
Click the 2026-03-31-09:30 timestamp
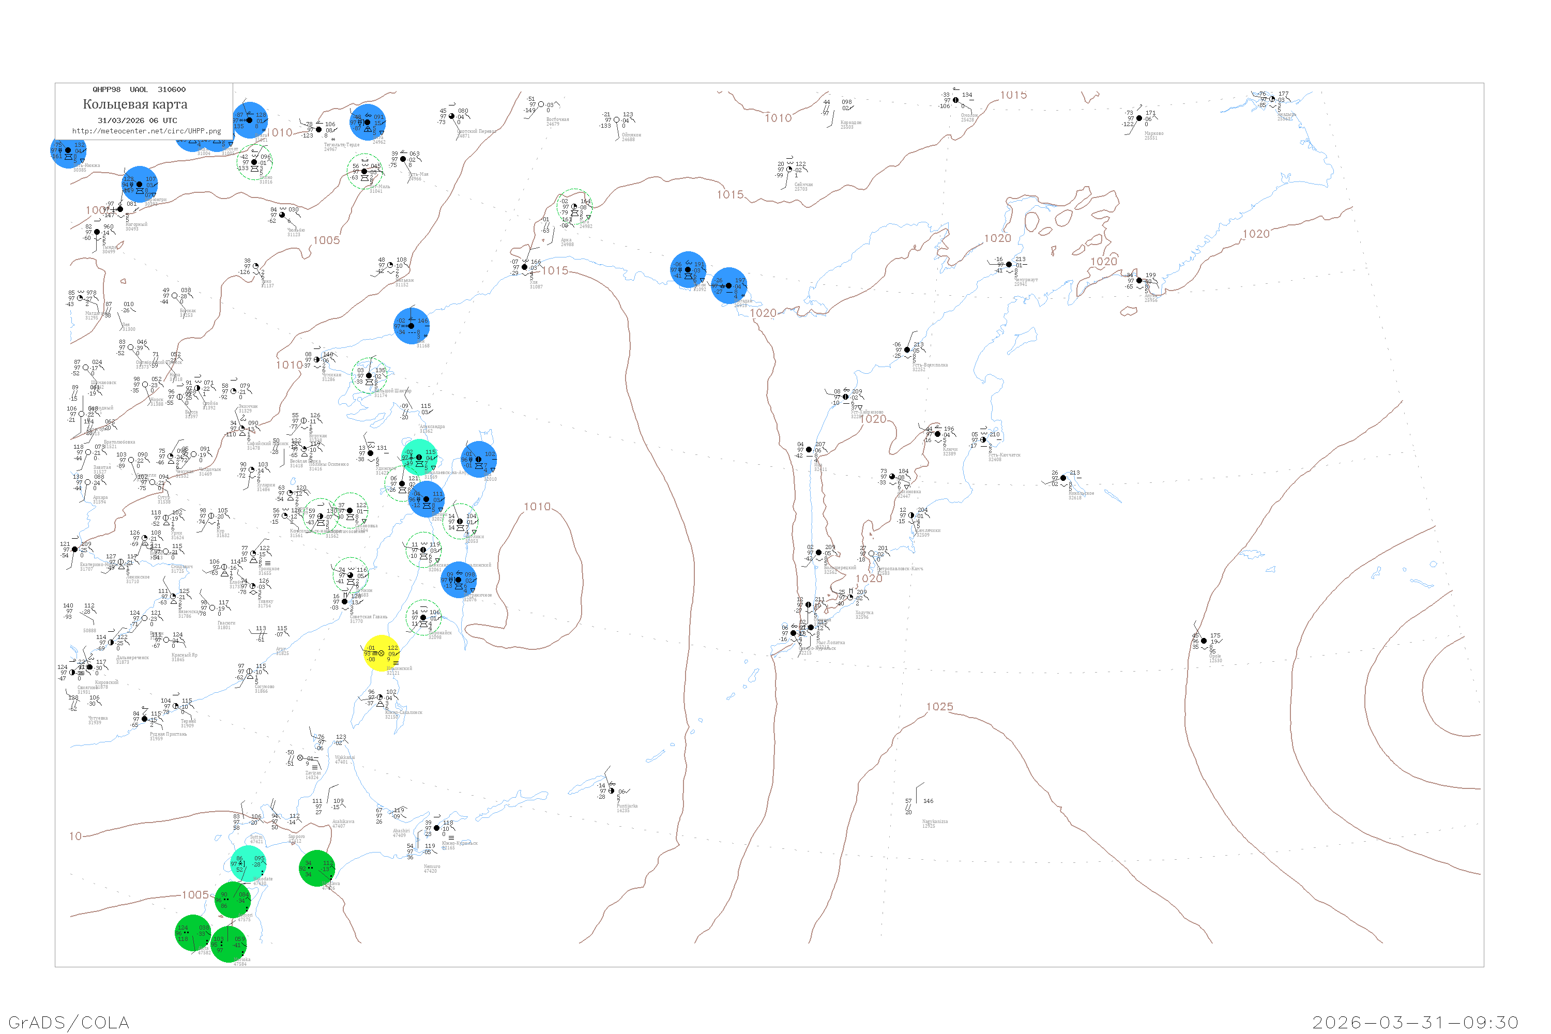click(x=1415, y=1022)
